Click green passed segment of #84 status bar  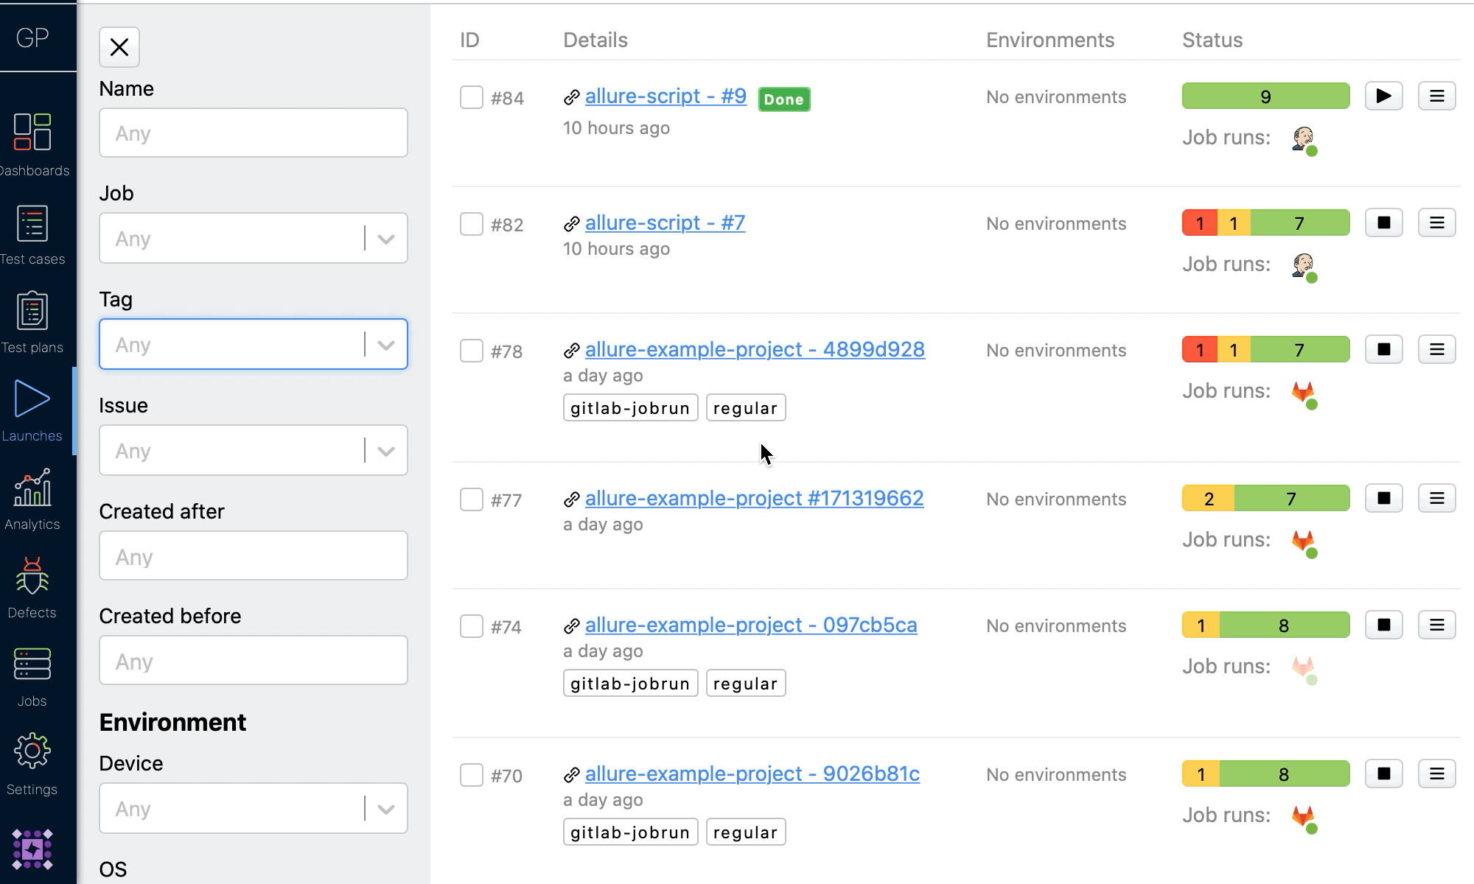pos(1265,97)
